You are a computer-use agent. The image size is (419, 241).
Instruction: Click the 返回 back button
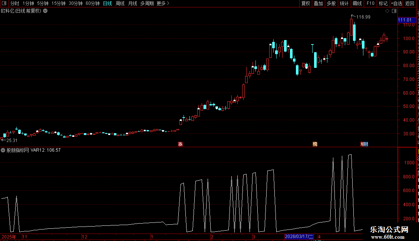coord(409,3)
